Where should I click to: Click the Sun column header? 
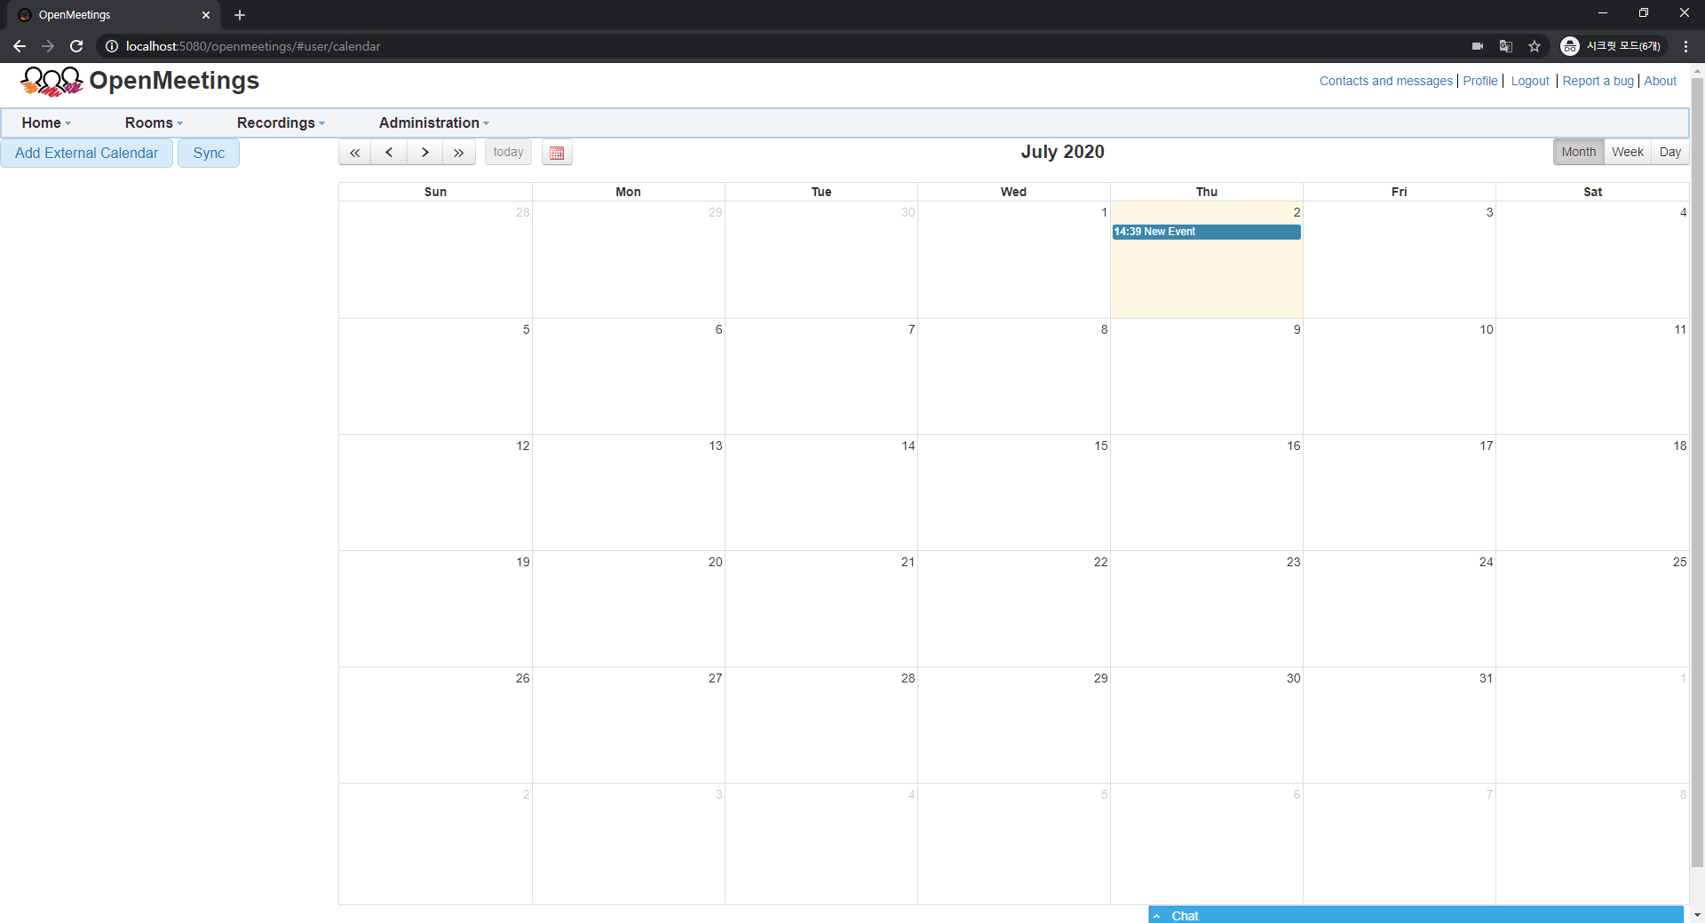tap(435, 192)
